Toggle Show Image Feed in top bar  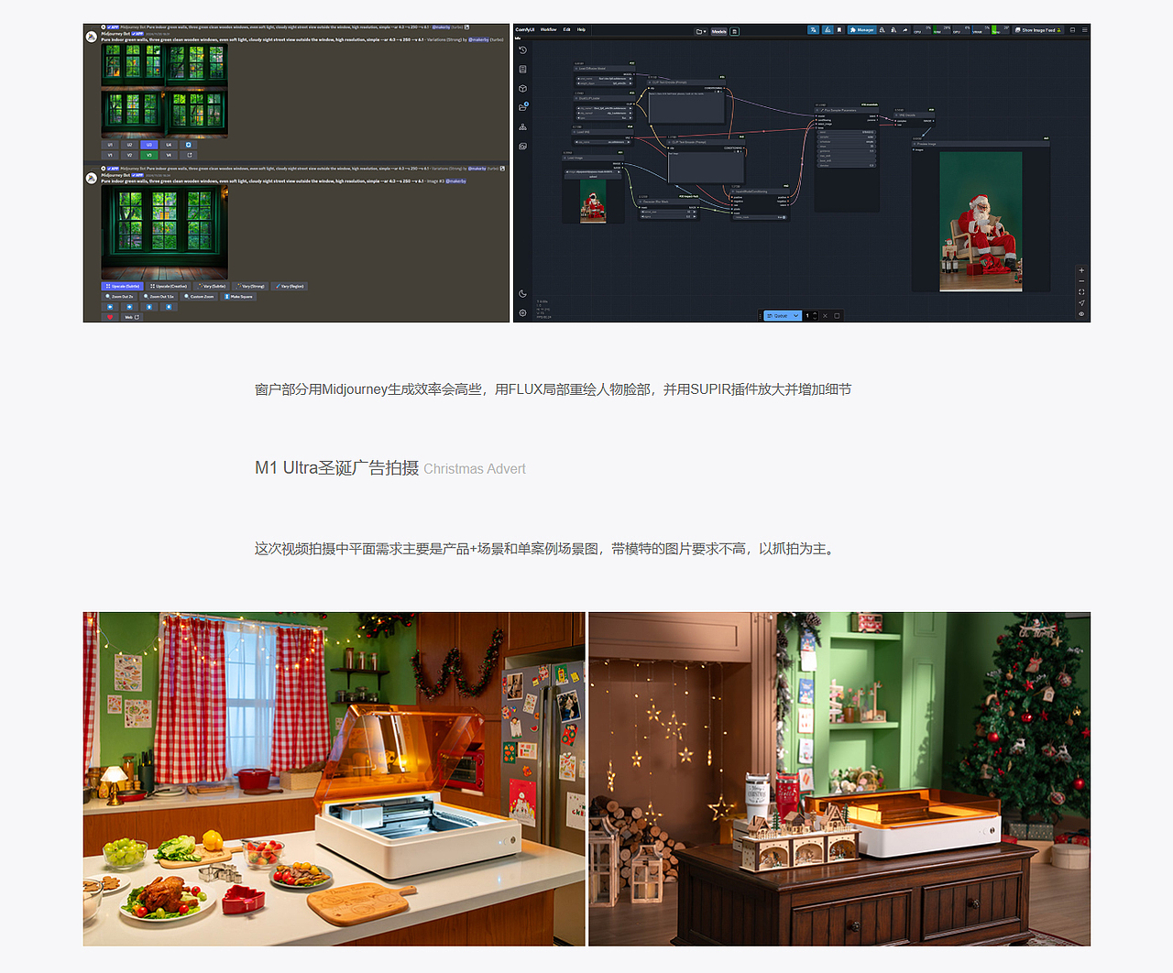click(x=1038, y=30)
